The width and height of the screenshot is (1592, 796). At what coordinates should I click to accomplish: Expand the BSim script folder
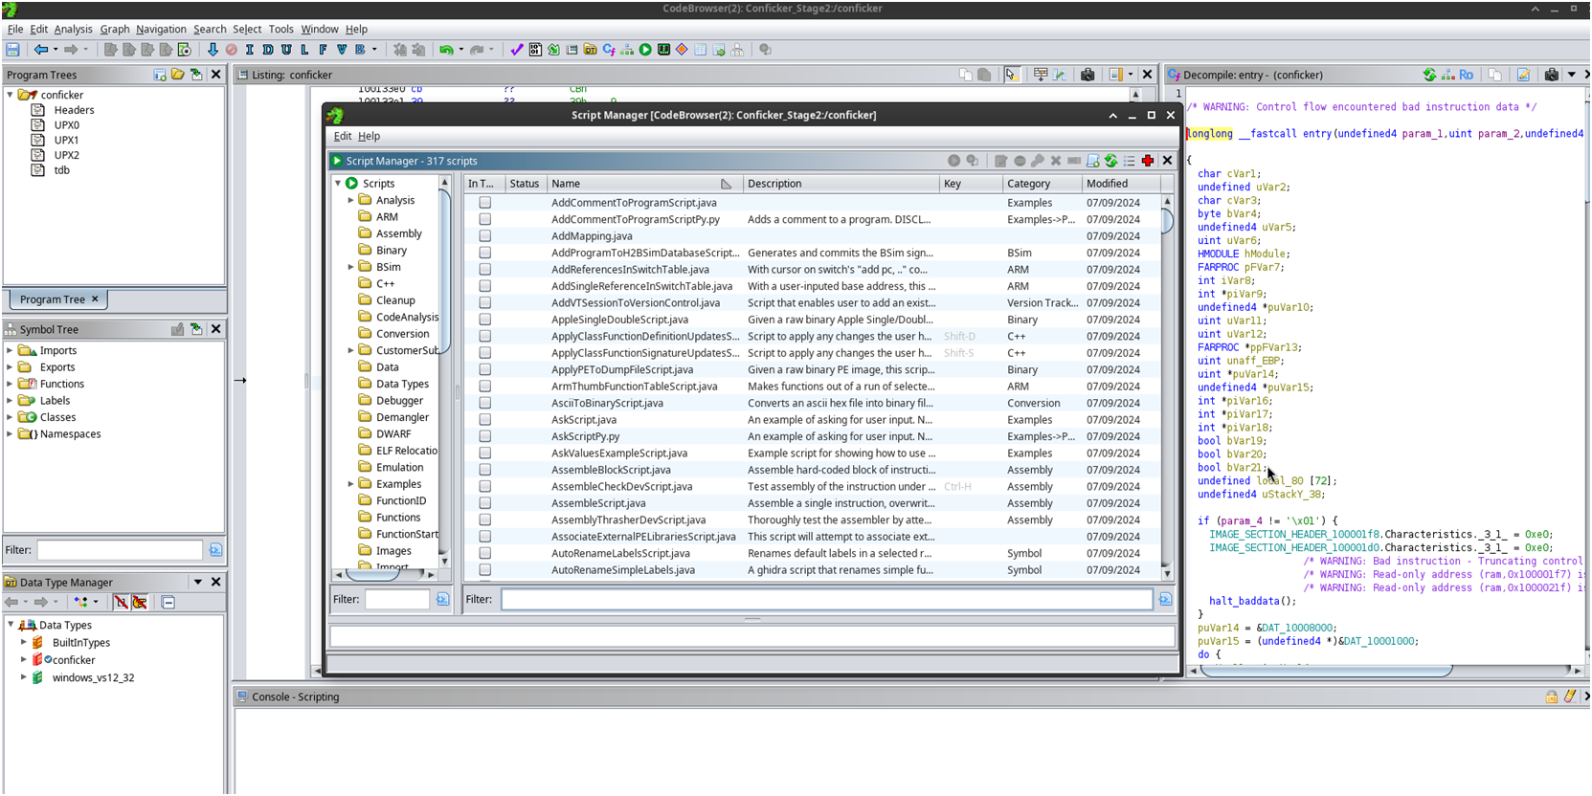click(350, 267)
